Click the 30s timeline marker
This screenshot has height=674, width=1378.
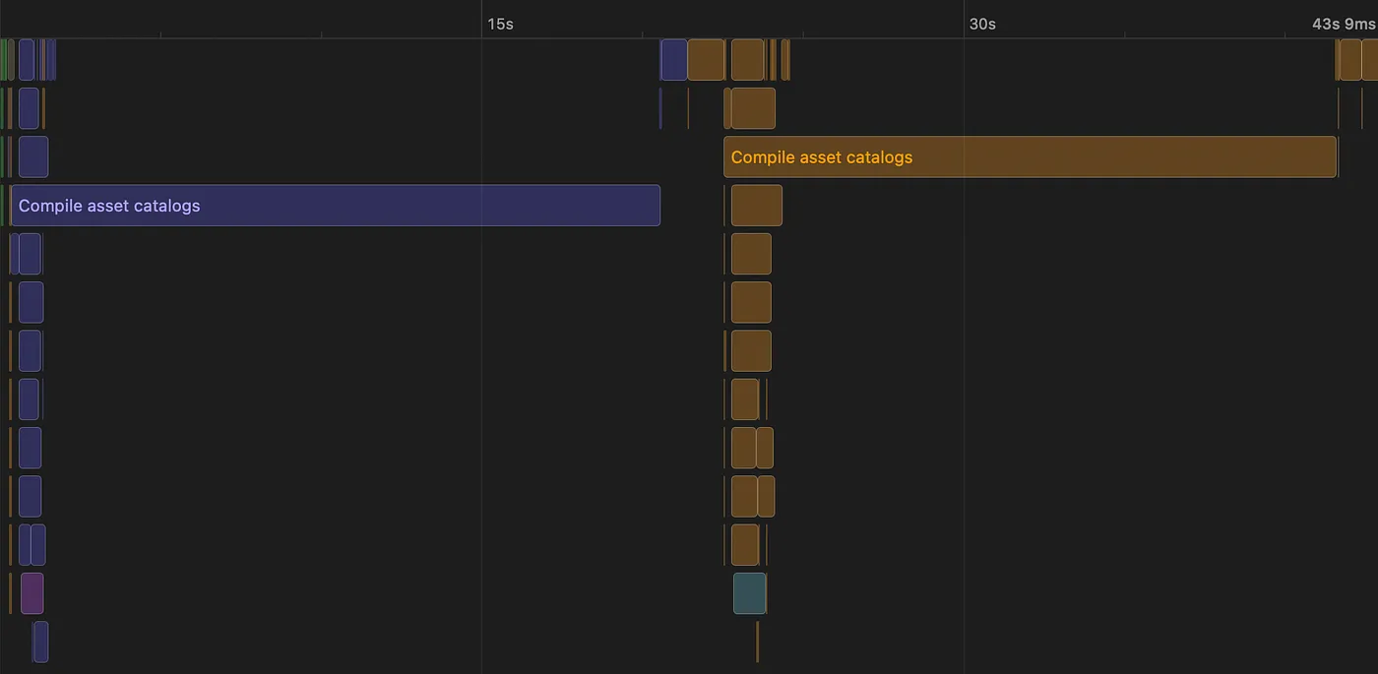982,24
